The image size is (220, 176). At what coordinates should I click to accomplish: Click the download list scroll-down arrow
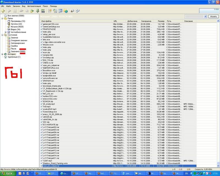click(218, 166)
